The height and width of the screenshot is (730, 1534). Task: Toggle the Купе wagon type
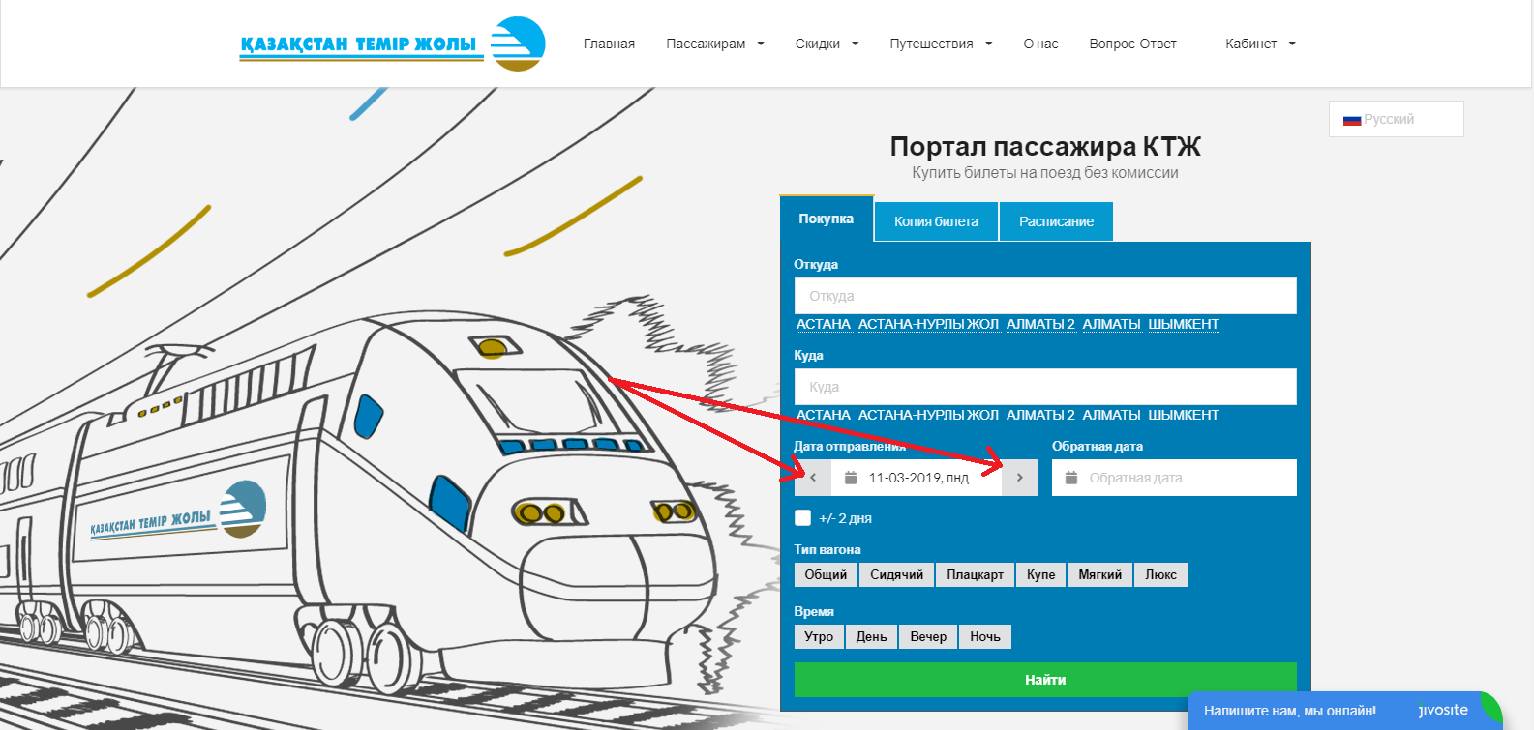tap(1040, 574)
